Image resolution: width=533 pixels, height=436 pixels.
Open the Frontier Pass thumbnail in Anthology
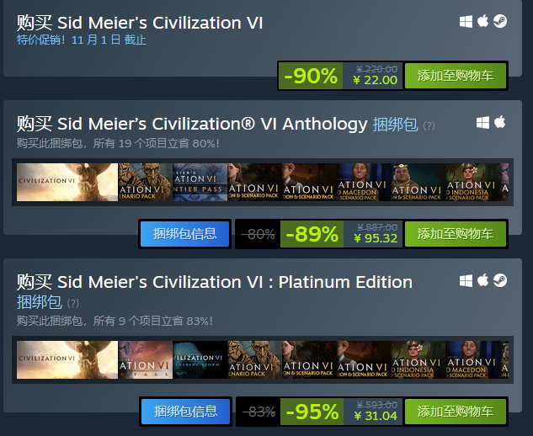tap(200, 183)
